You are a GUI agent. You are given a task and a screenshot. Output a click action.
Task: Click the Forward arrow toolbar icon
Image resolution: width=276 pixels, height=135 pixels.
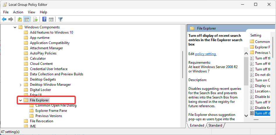(x=11, y=19)
